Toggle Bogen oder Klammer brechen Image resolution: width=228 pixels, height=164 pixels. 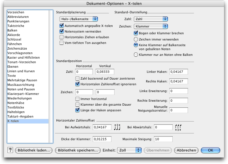click(136, 33)
